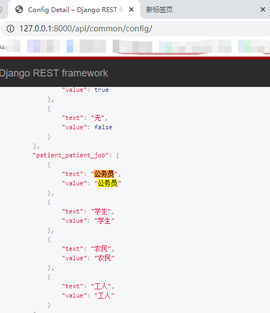The height and width of the screenshot is (313, 270).
Task: Click the "工人" value string
Action: coord(104,295)
